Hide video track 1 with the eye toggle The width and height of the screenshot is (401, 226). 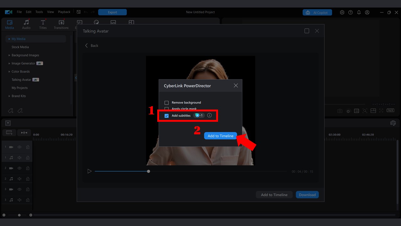[x=19, y=147]
